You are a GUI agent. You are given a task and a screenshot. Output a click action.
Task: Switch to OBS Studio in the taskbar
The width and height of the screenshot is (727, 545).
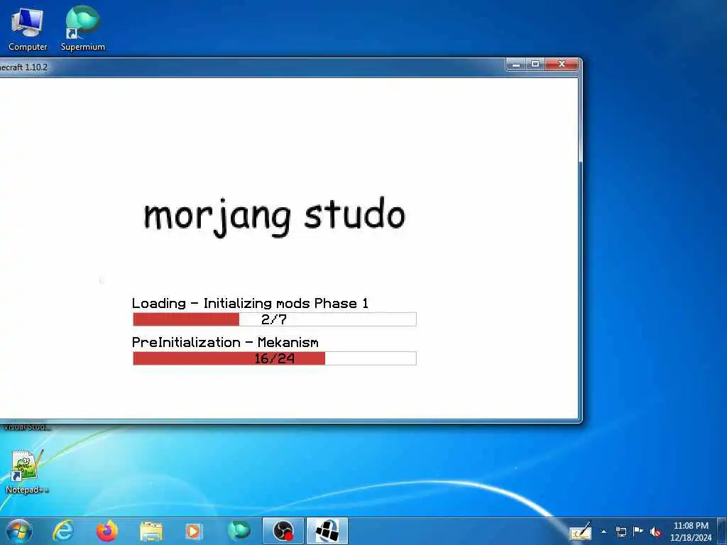coord(283,532)
